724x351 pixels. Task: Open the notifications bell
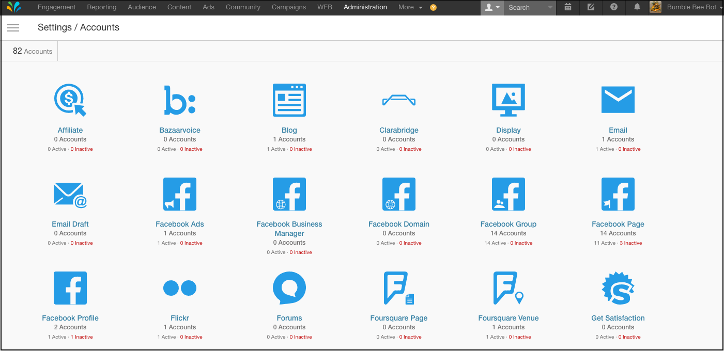point(637,7)
